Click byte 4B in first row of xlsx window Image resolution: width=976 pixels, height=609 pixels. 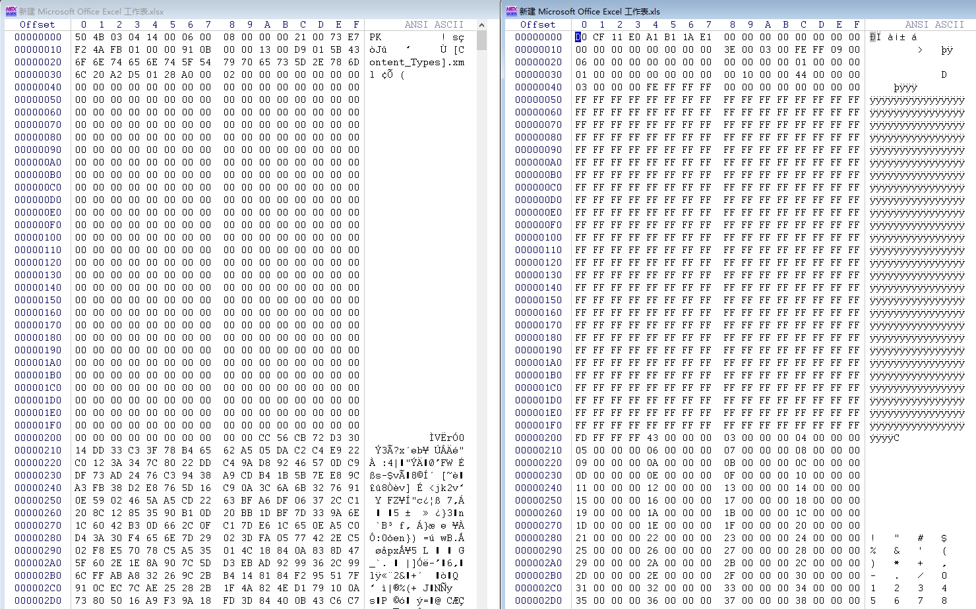(x=98, y=37)
